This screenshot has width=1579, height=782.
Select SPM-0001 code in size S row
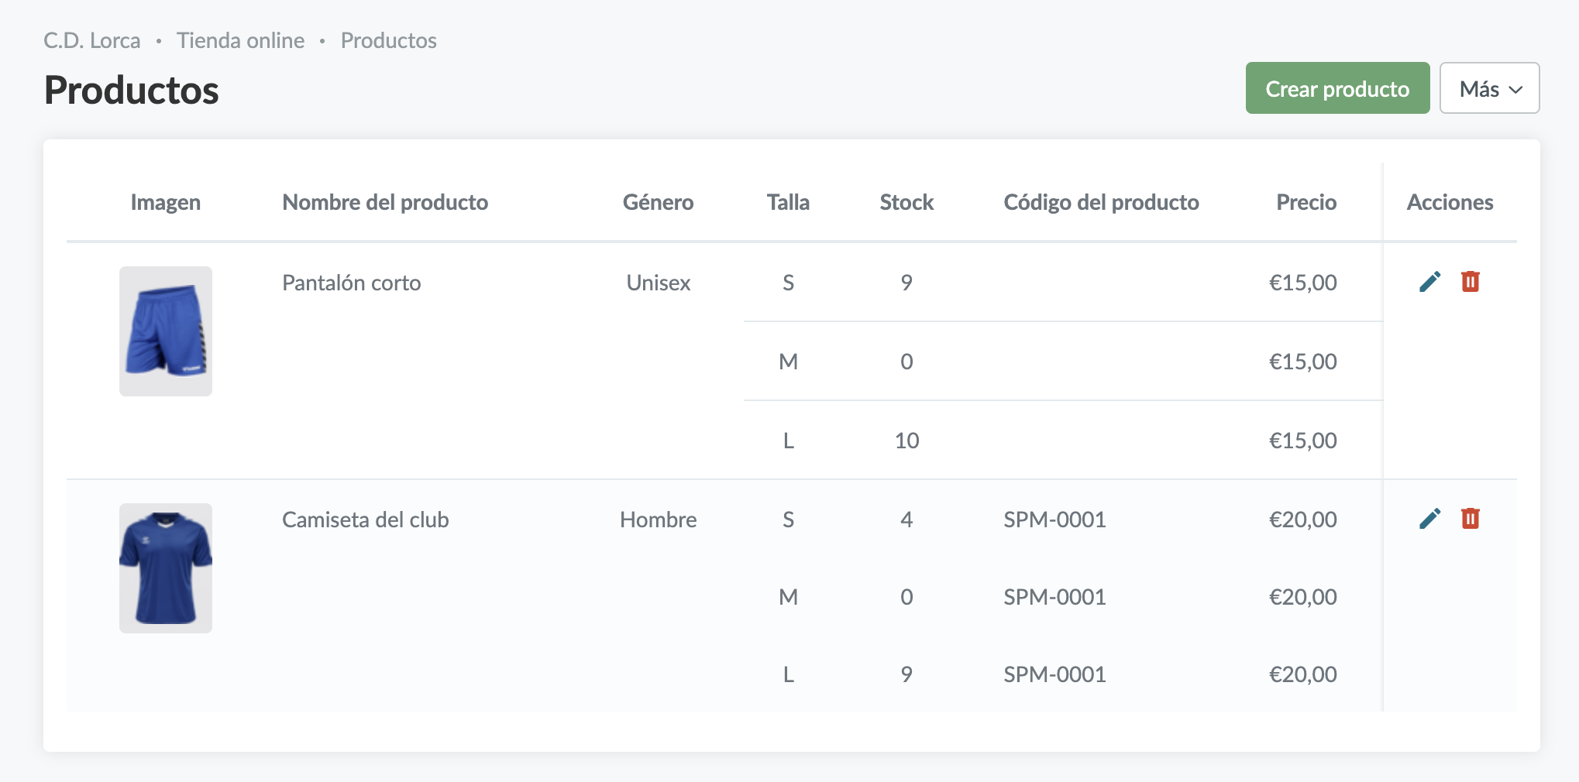(1054, 520)
